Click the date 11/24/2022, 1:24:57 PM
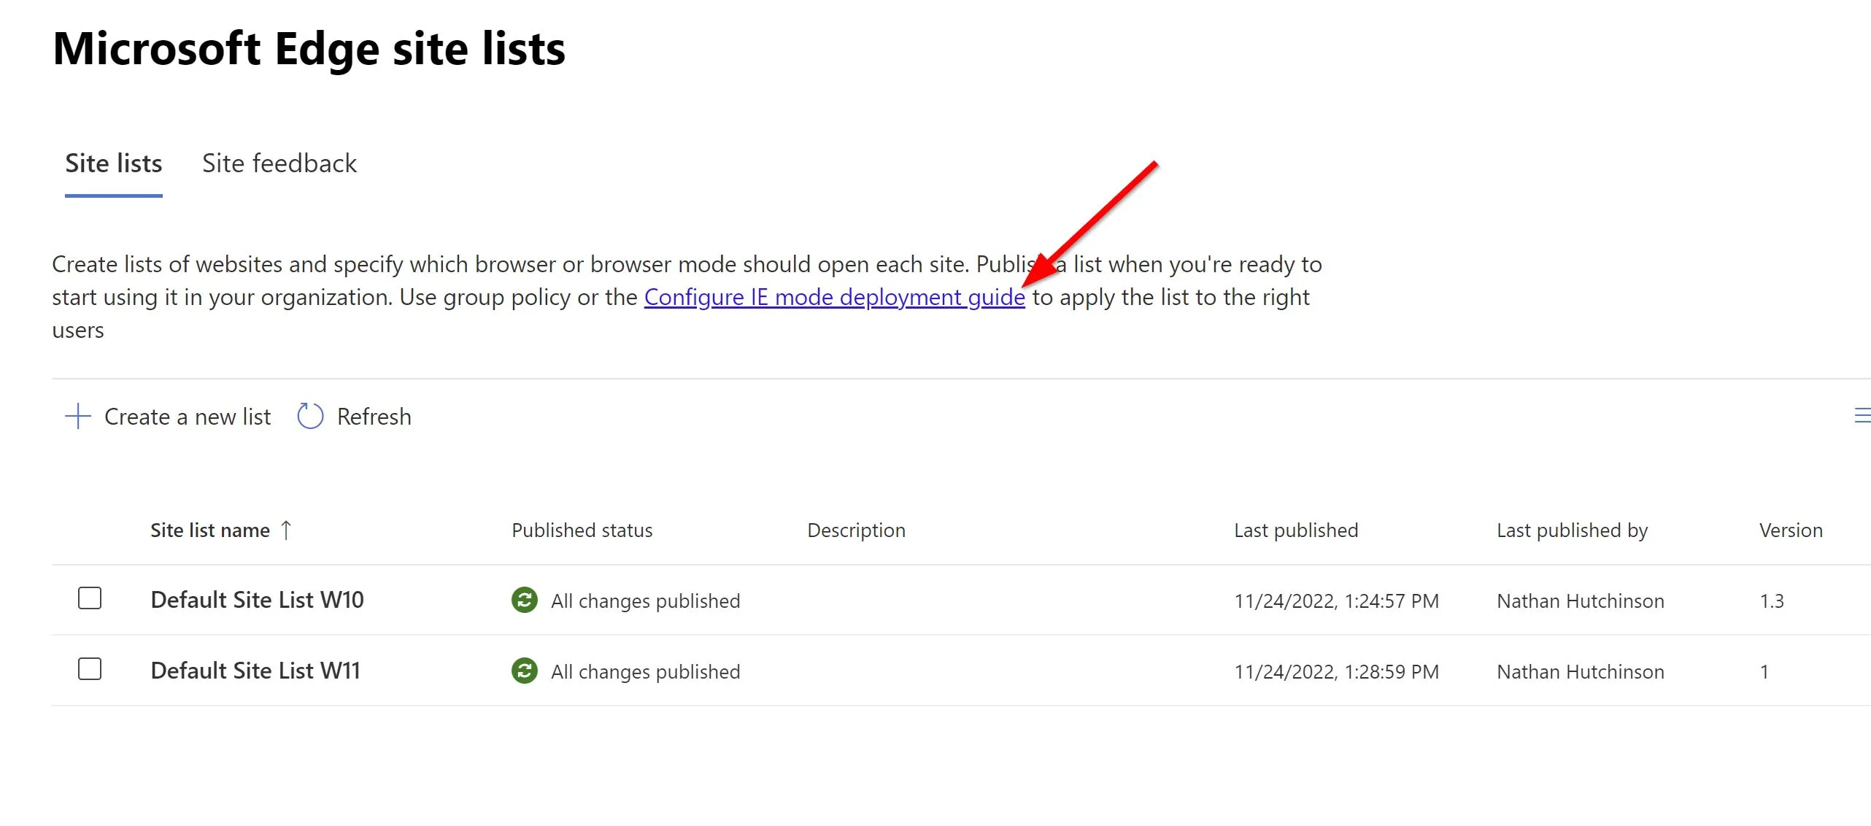This screenshot has width=1871, height=826. point(1336,601)
